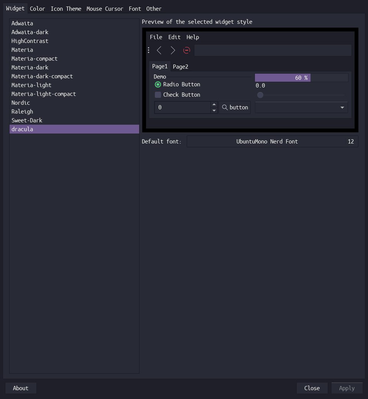Image resolution: width=368 pixels, height=399 pixels.
Task: Select the Sweet-Dark theme
Action: click(74, 120)
